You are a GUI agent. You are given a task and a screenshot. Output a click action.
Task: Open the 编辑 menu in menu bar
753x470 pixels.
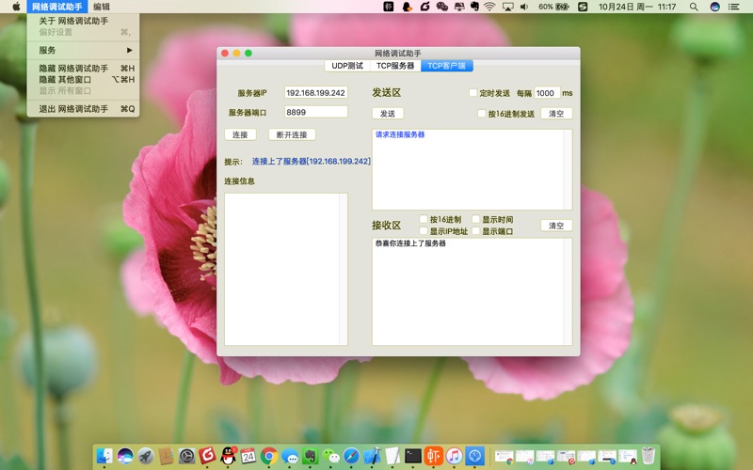pos(102,7)
